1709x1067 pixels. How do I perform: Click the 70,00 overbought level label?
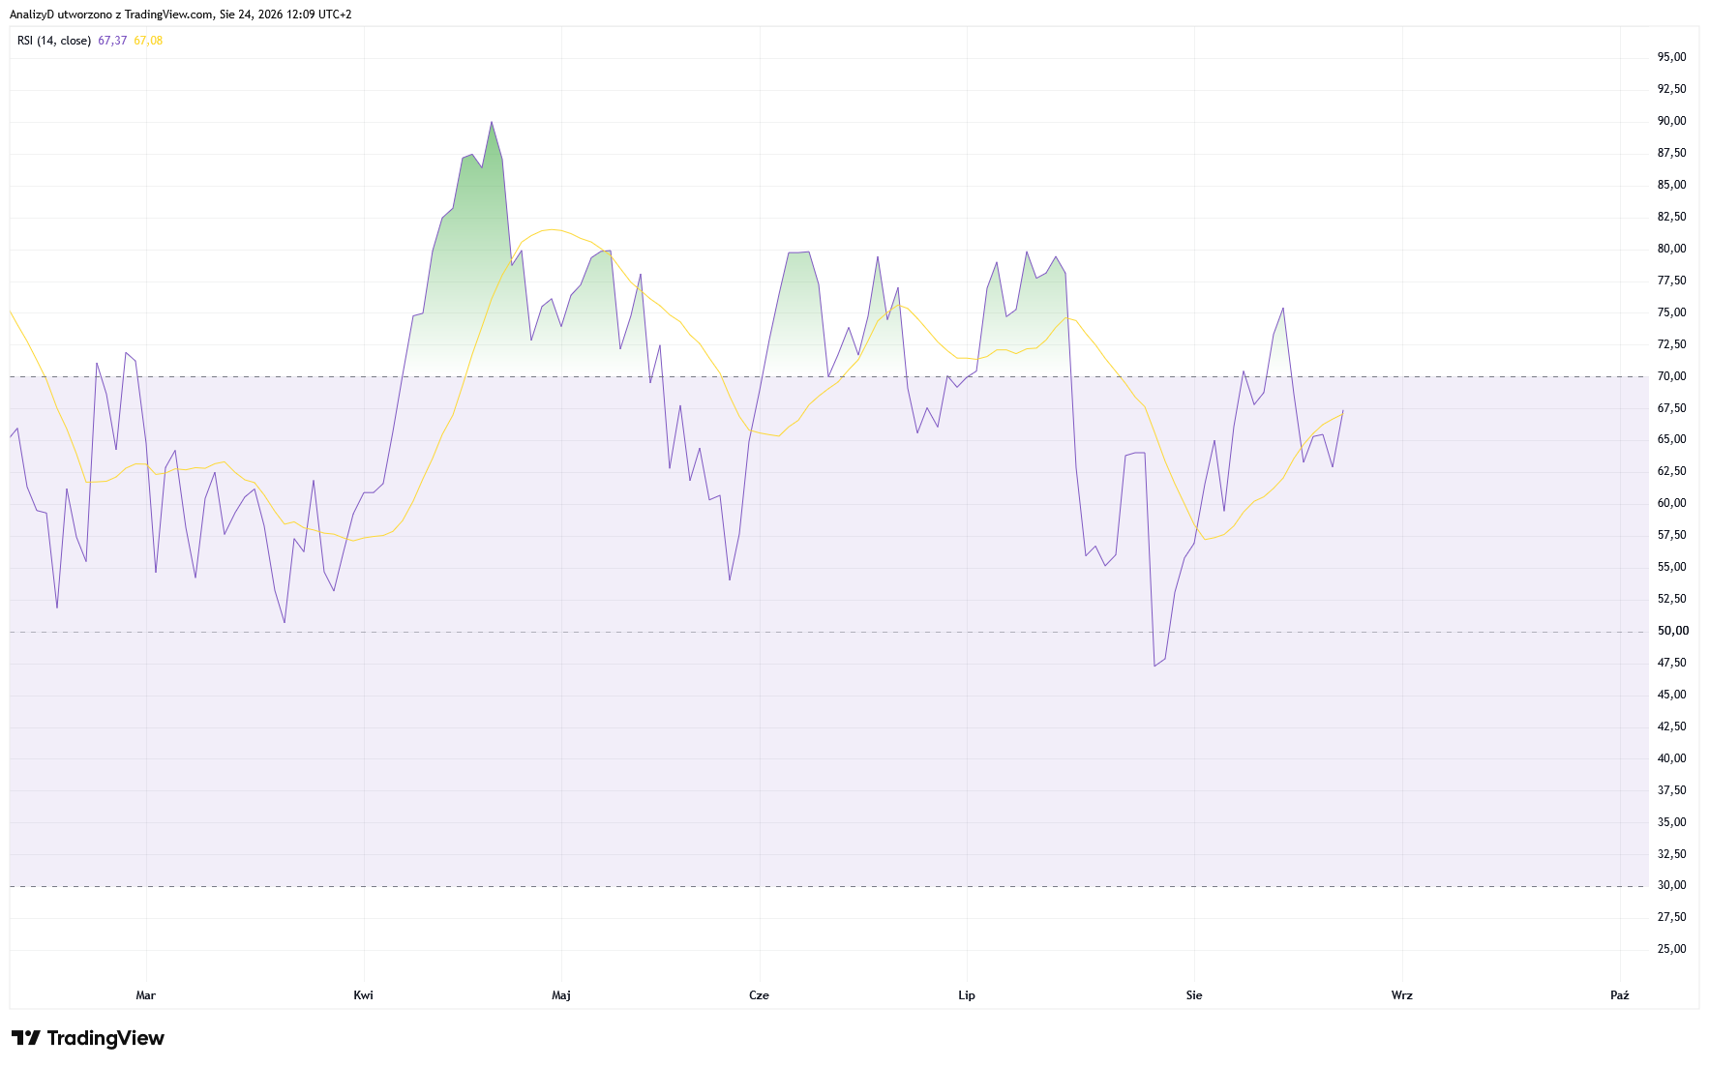coord(1671,376)
